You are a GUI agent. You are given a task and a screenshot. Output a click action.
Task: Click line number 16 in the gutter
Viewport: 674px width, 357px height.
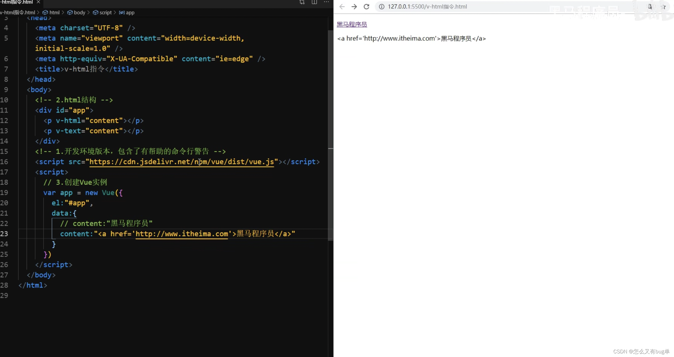[x=4, y=162]
